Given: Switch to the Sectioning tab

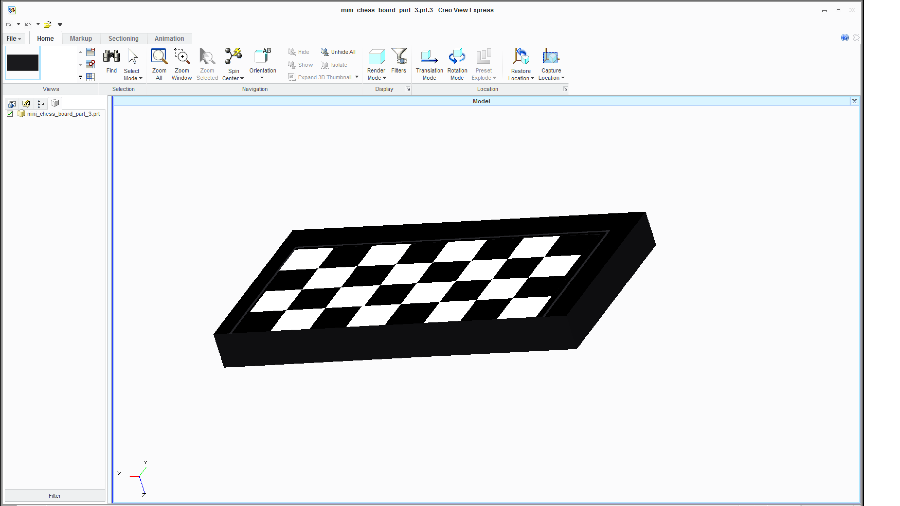Looking at the screenshot, I should 123,38.
